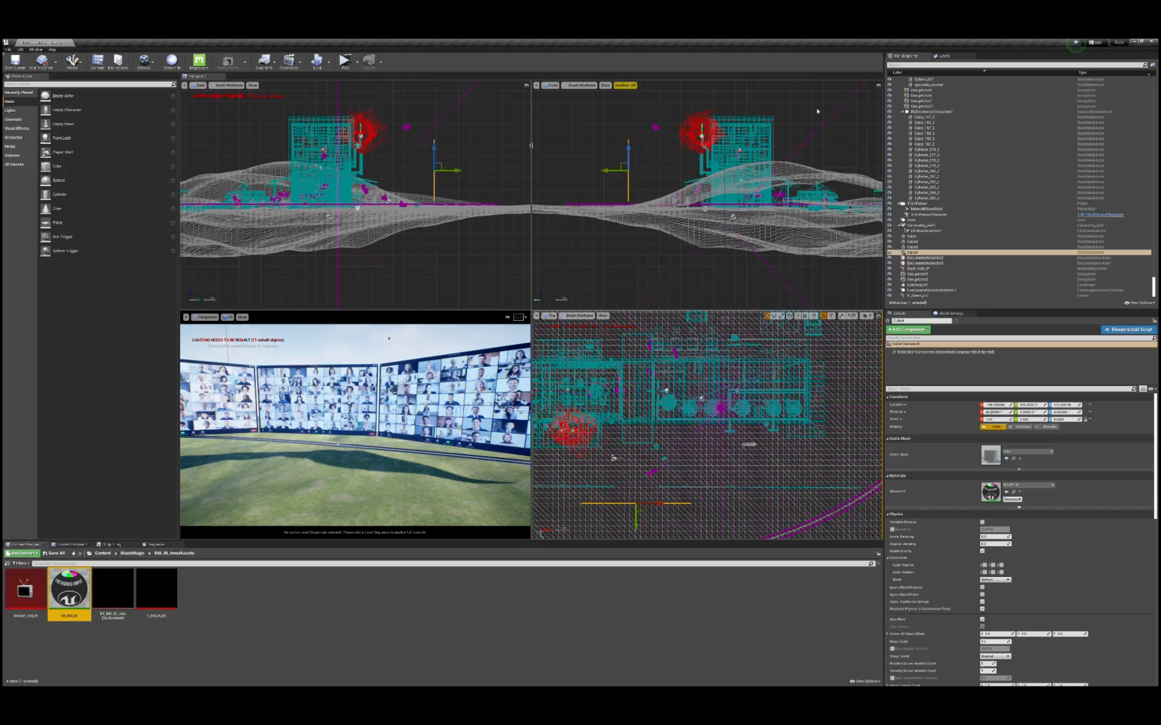Click the Save Current toolbar icon
Image resolution: width=1161 pixels, height=725 pixels.
pyautogui.click(x=15, y=61)
